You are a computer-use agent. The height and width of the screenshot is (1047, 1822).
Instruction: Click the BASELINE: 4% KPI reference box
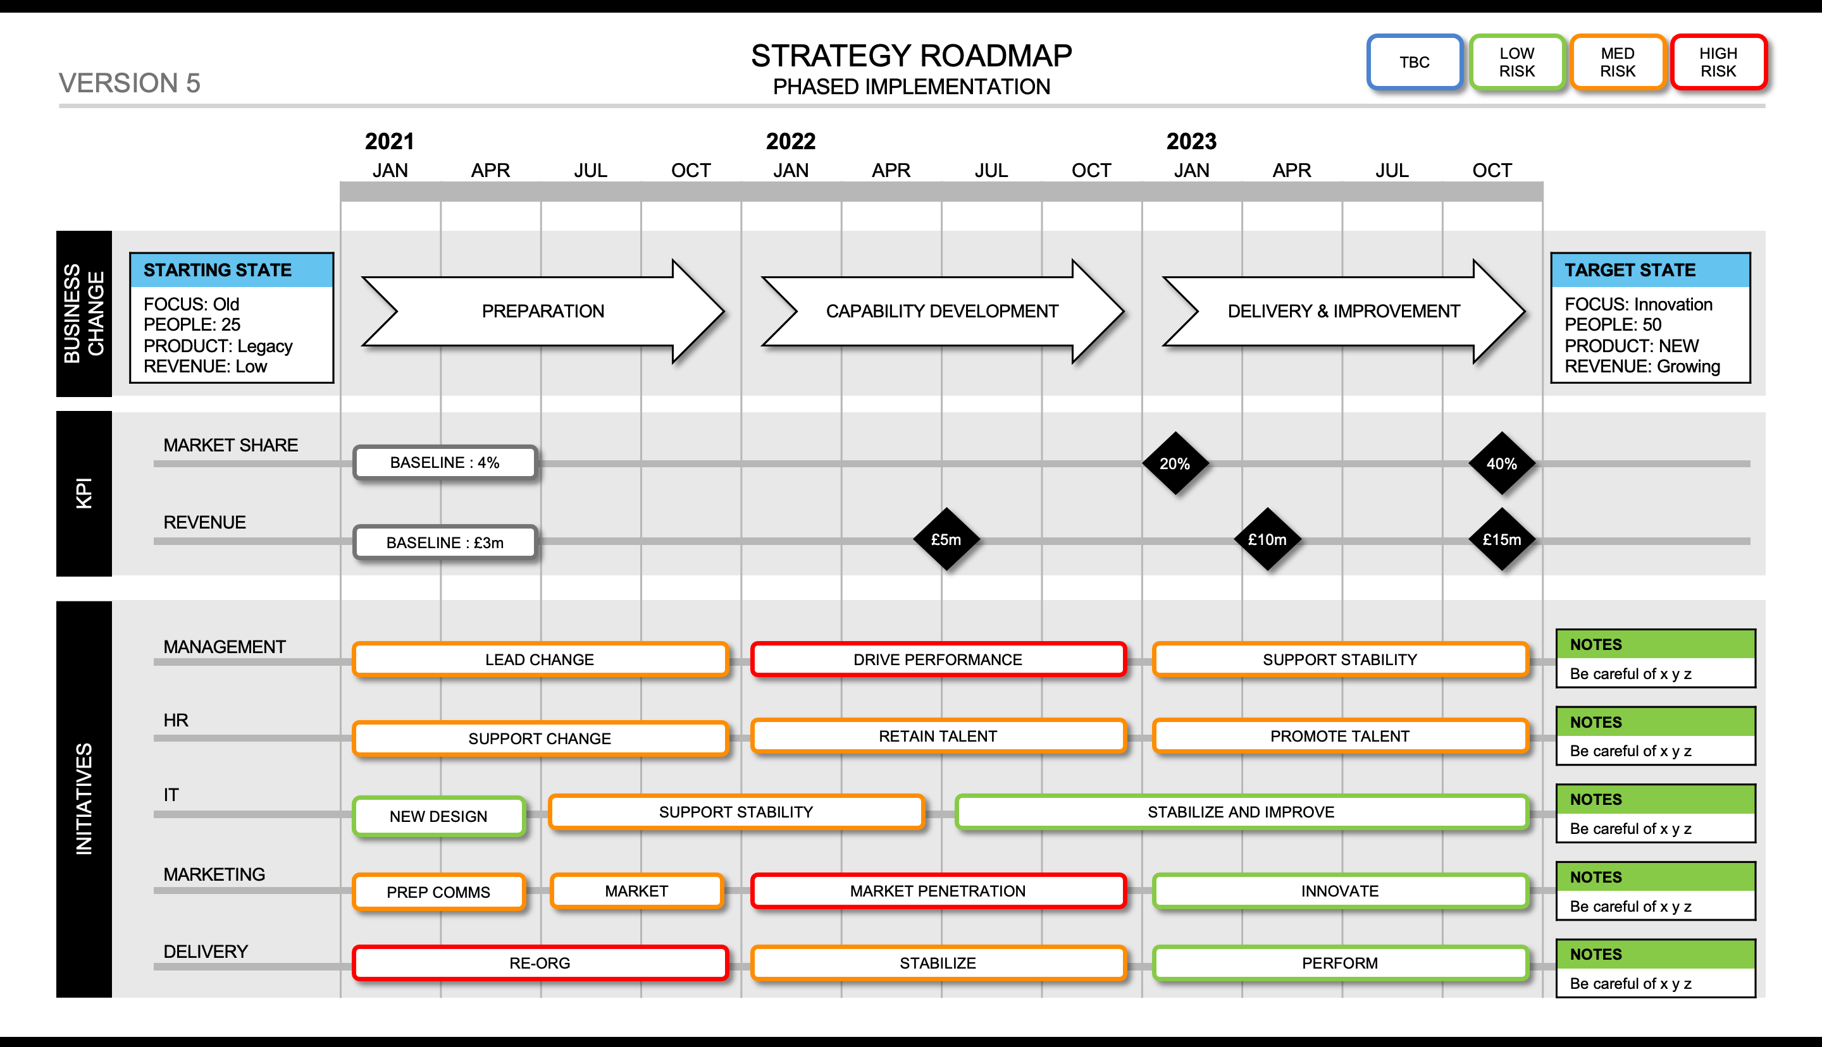click(x=445, y=460)
